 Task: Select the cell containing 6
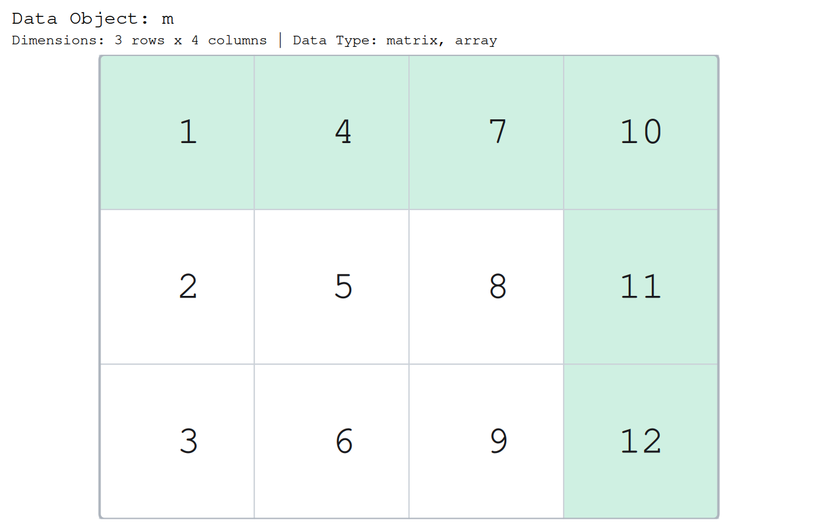coord(332,441)
